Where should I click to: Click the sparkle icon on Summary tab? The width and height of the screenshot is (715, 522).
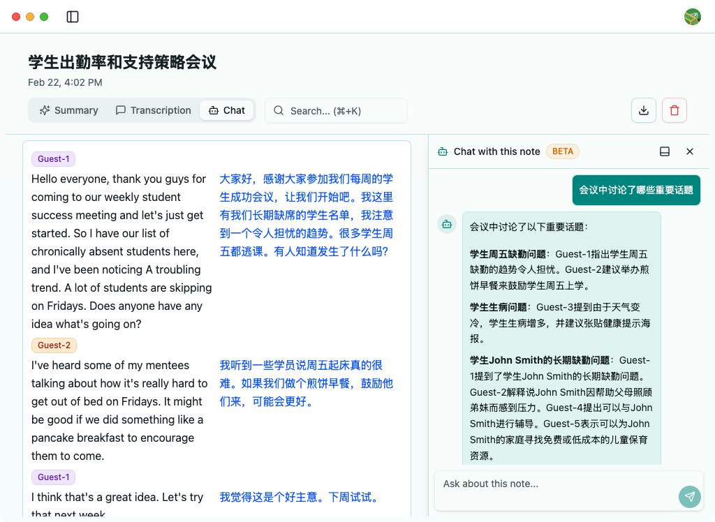pyautogui.click(x=44, y=110)
